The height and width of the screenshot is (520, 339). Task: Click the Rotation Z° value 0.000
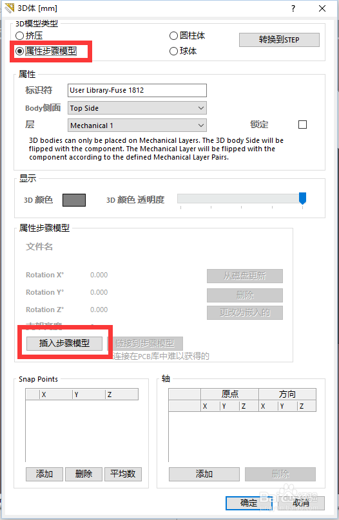click(99, 310)
